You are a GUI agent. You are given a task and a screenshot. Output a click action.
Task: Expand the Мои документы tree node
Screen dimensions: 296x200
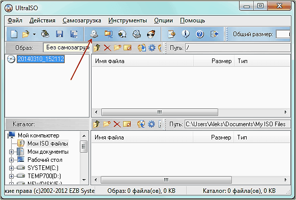tap(12, 152)
